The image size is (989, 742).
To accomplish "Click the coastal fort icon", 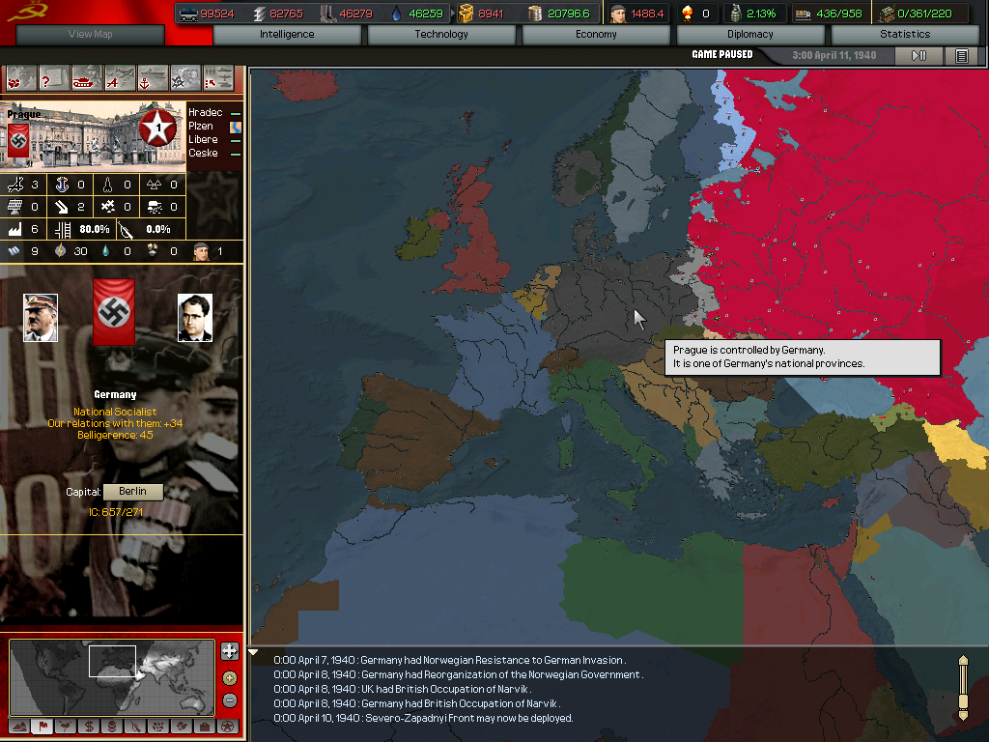I will click(155, 207).
